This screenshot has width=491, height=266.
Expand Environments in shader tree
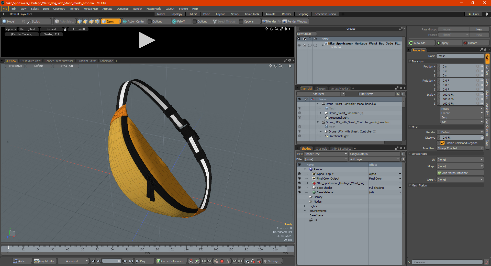(305, 211)
